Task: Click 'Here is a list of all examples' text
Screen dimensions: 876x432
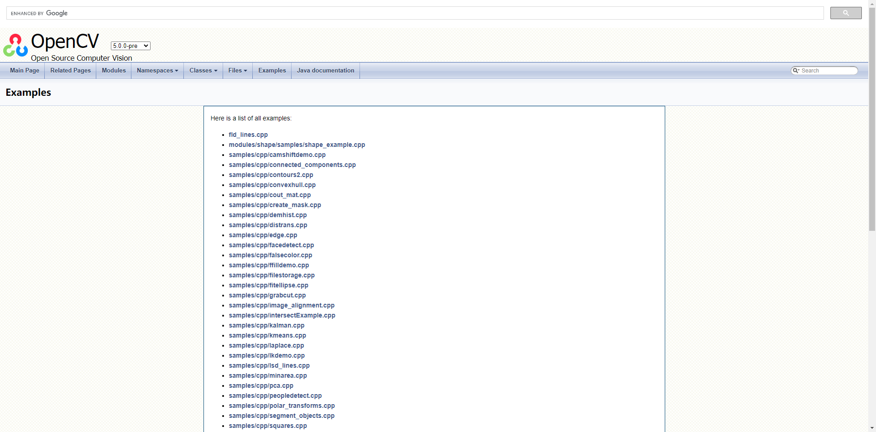Action: (251, 119)
